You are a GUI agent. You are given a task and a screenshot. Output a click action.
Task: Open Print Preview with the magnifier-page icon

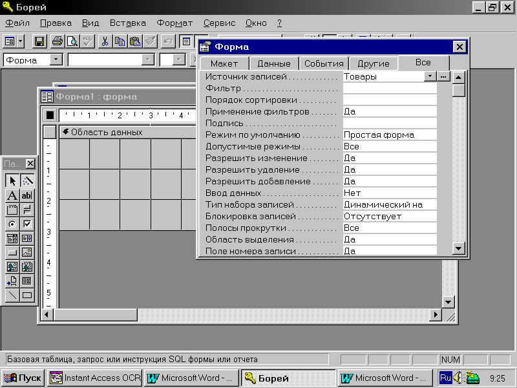(x=72, y=41)
